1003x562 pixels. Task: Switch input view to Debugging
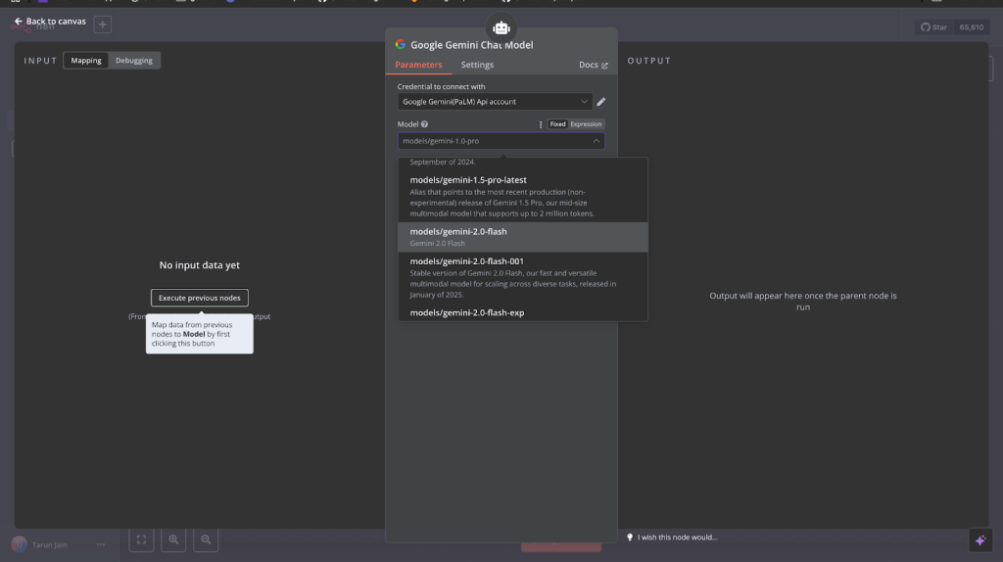pos(133,60)
